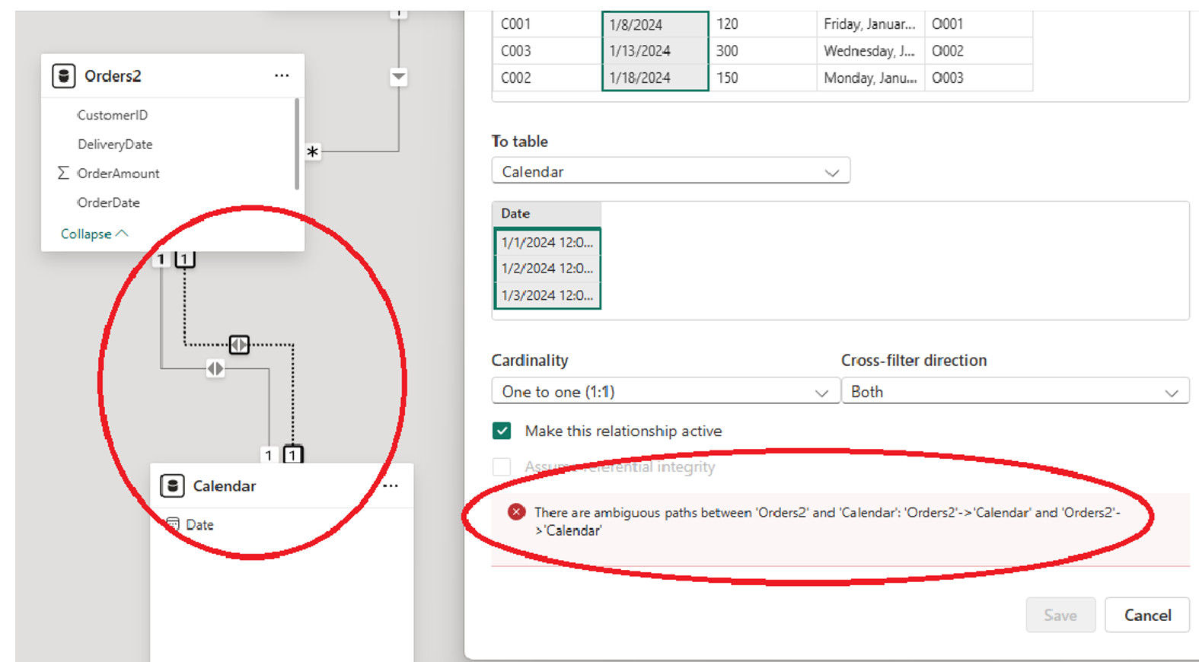Select the OrderDate field in Orders2

click(109, 202)
